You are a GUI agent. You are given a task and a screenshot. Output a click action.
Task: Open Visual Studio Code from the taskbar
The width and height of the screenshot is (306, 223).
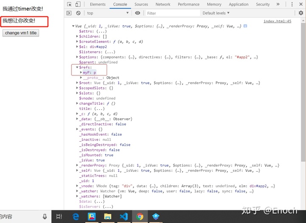click(x=124, y=216)
